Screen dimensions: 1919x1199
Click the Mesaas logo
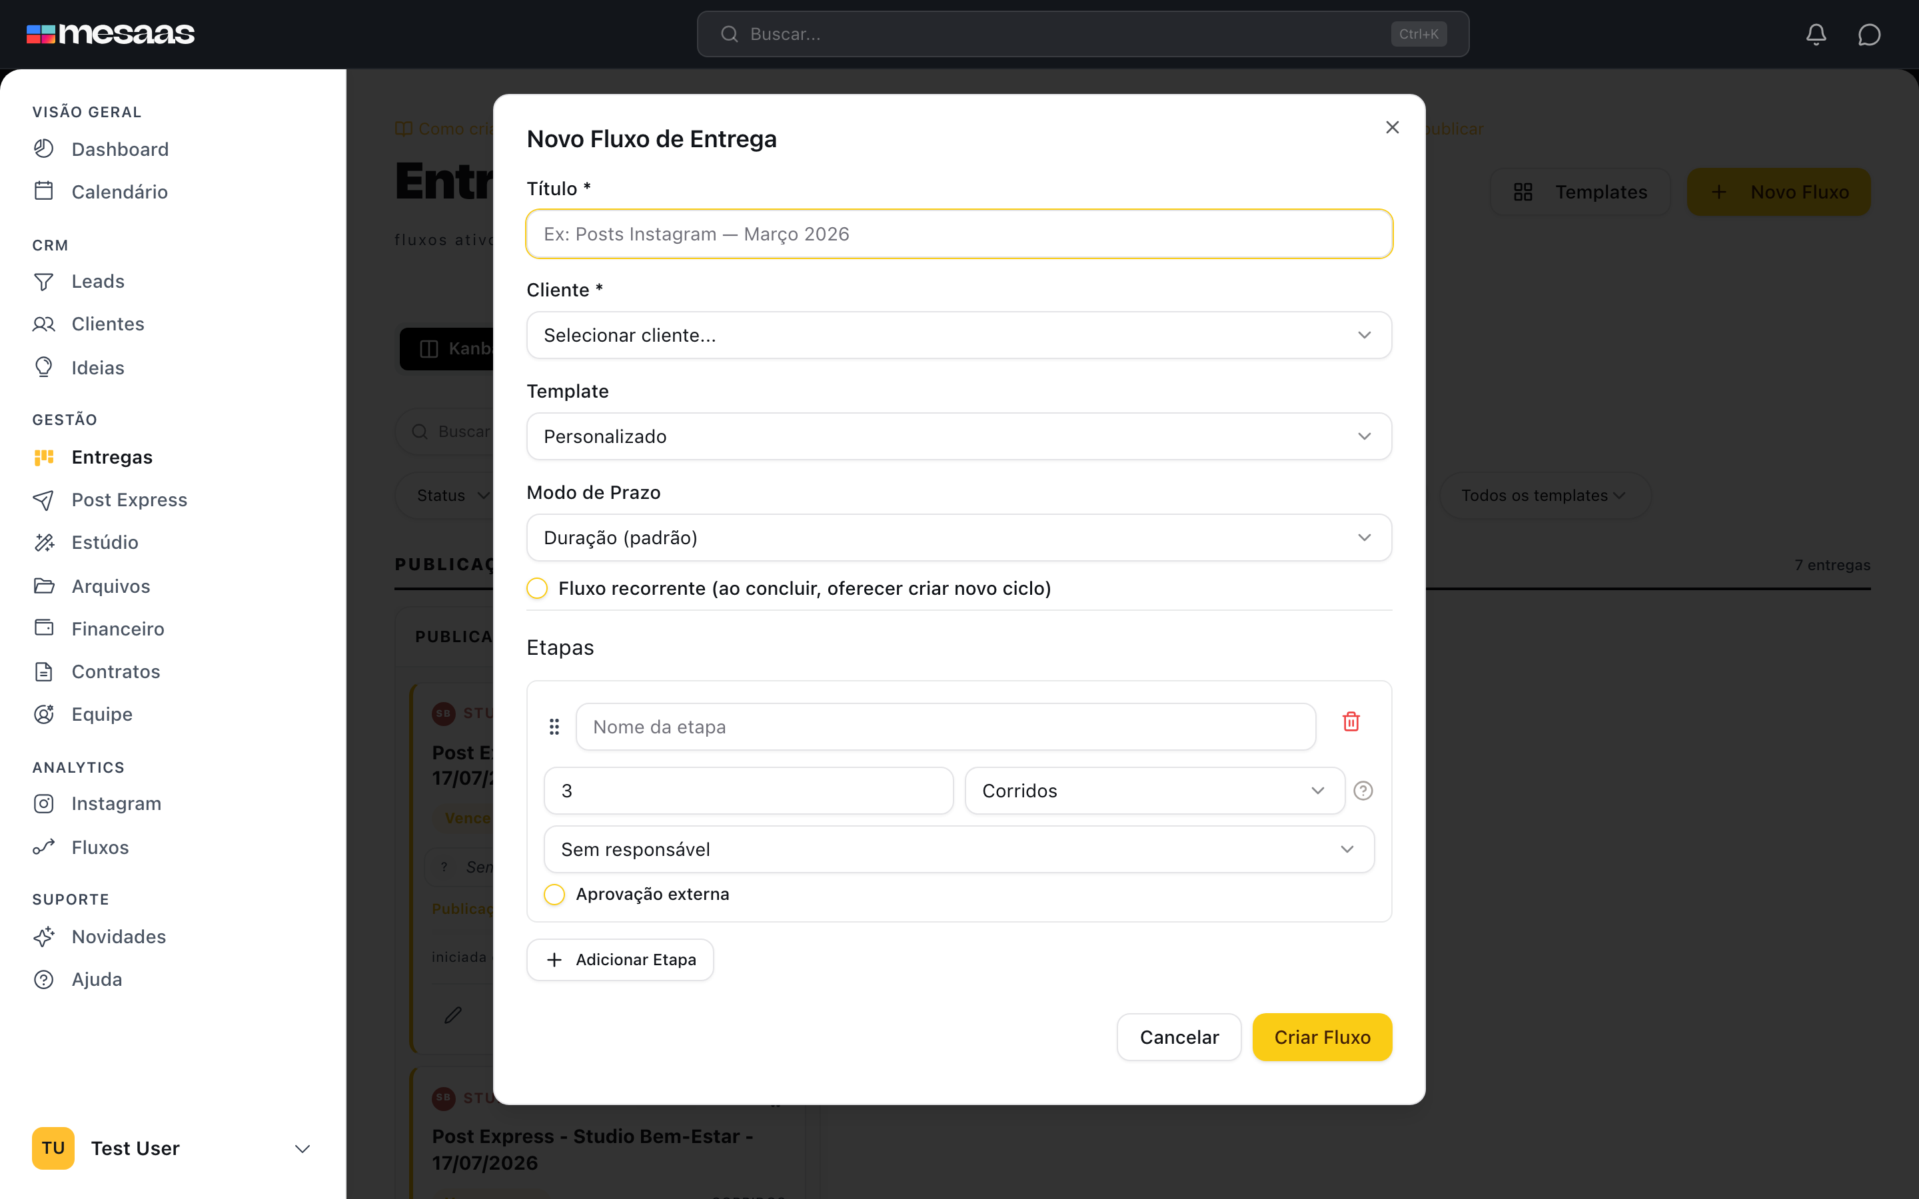110,34
